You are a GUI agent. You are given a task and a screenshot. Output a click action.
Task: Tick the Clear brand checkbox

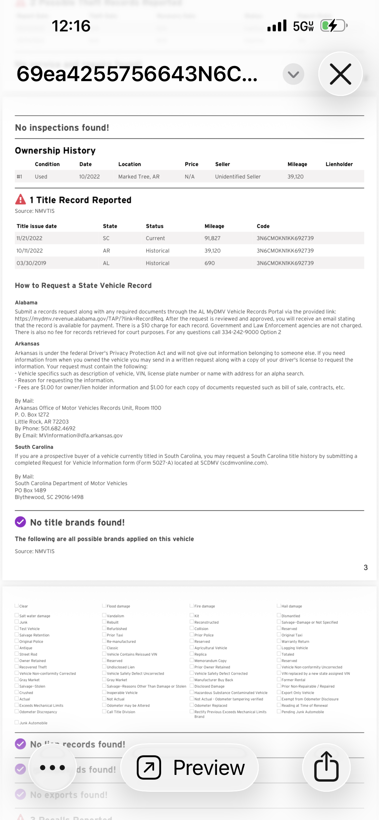click(x=17, y=606)
